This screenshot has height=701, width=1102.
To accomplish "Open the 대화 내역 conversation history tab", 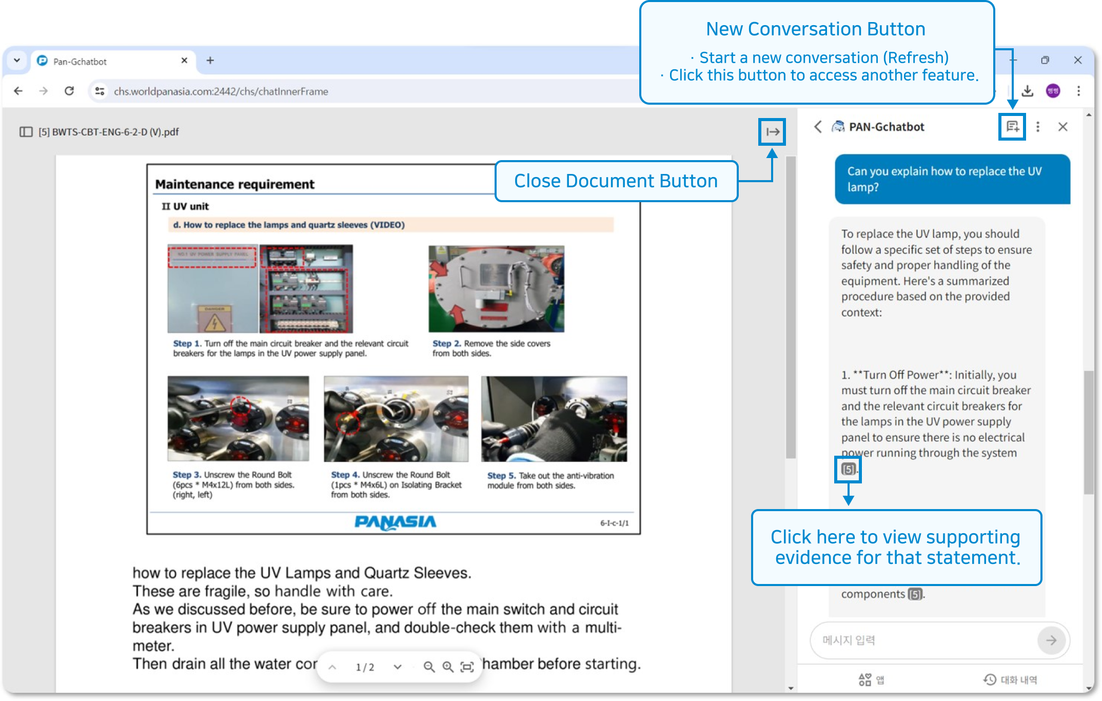I will coord(1010,680).
